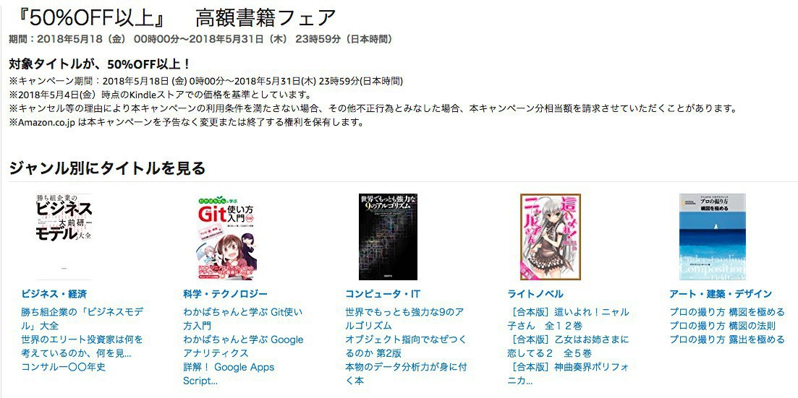Open 本物のデータ分析力が身に付く本 link
Screen dimensions: 798x398
[x=406, y=373]
